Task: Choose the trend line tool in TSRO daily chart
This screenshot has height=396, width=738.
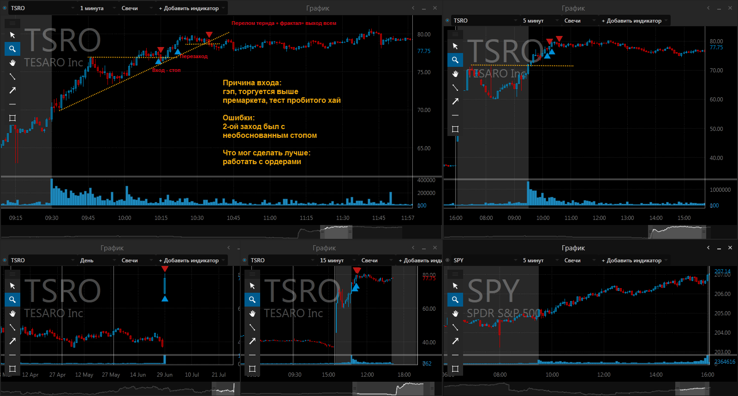Action: click(12, 327)
